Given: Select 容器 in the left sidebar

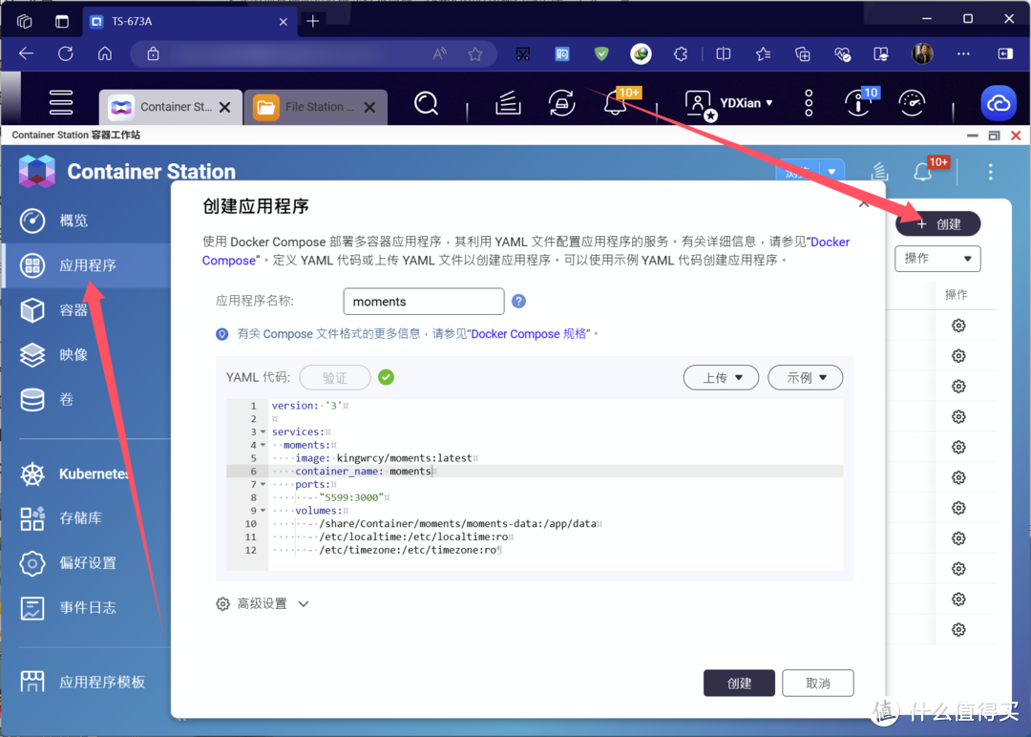Looking at the screenshot, I should [74, 309].
